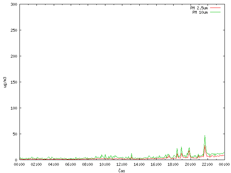This screenshot has width=231, height=173.
Task: Click the y-axis value 0
Action: coord(16,160)
